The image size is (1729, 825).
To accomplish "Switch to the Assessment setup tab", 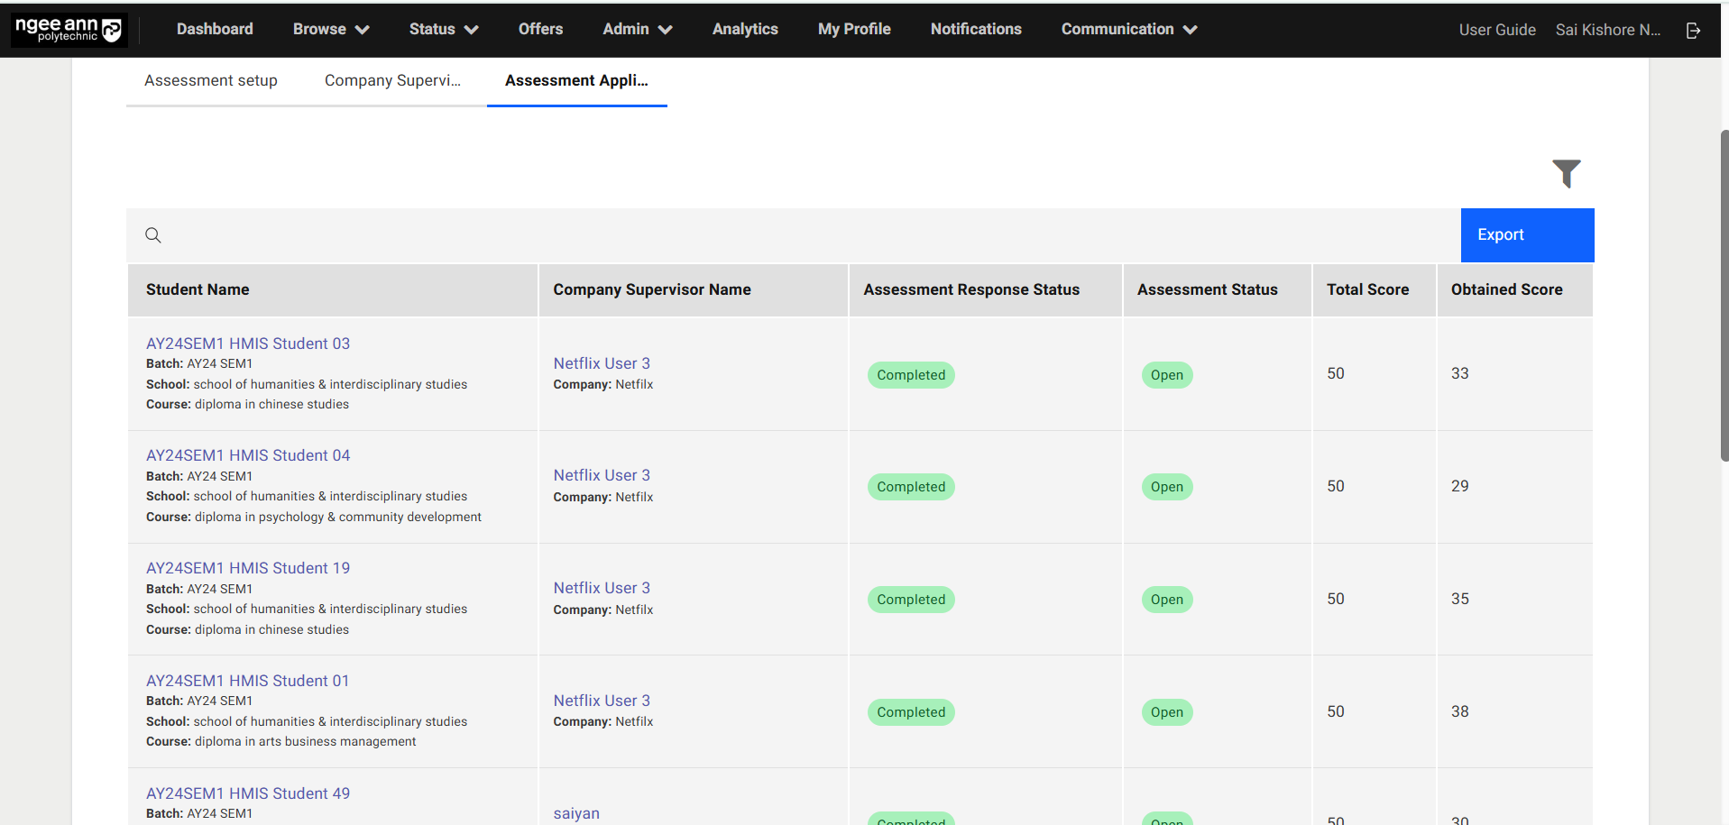I will (x=211, y=81).
